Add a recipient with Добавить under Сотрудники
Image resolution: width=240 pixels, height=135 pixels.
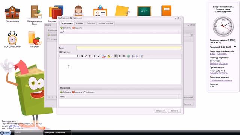point(66,28)
